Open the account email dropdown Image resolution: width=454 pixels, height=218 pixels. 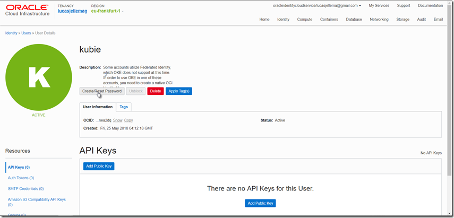click(x=316, y=5)
